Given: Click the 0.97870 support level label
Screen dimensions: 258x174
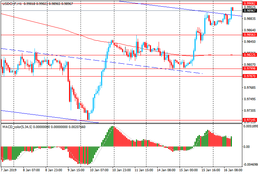Looking at the screenshot, I should (x=250, y=76).
